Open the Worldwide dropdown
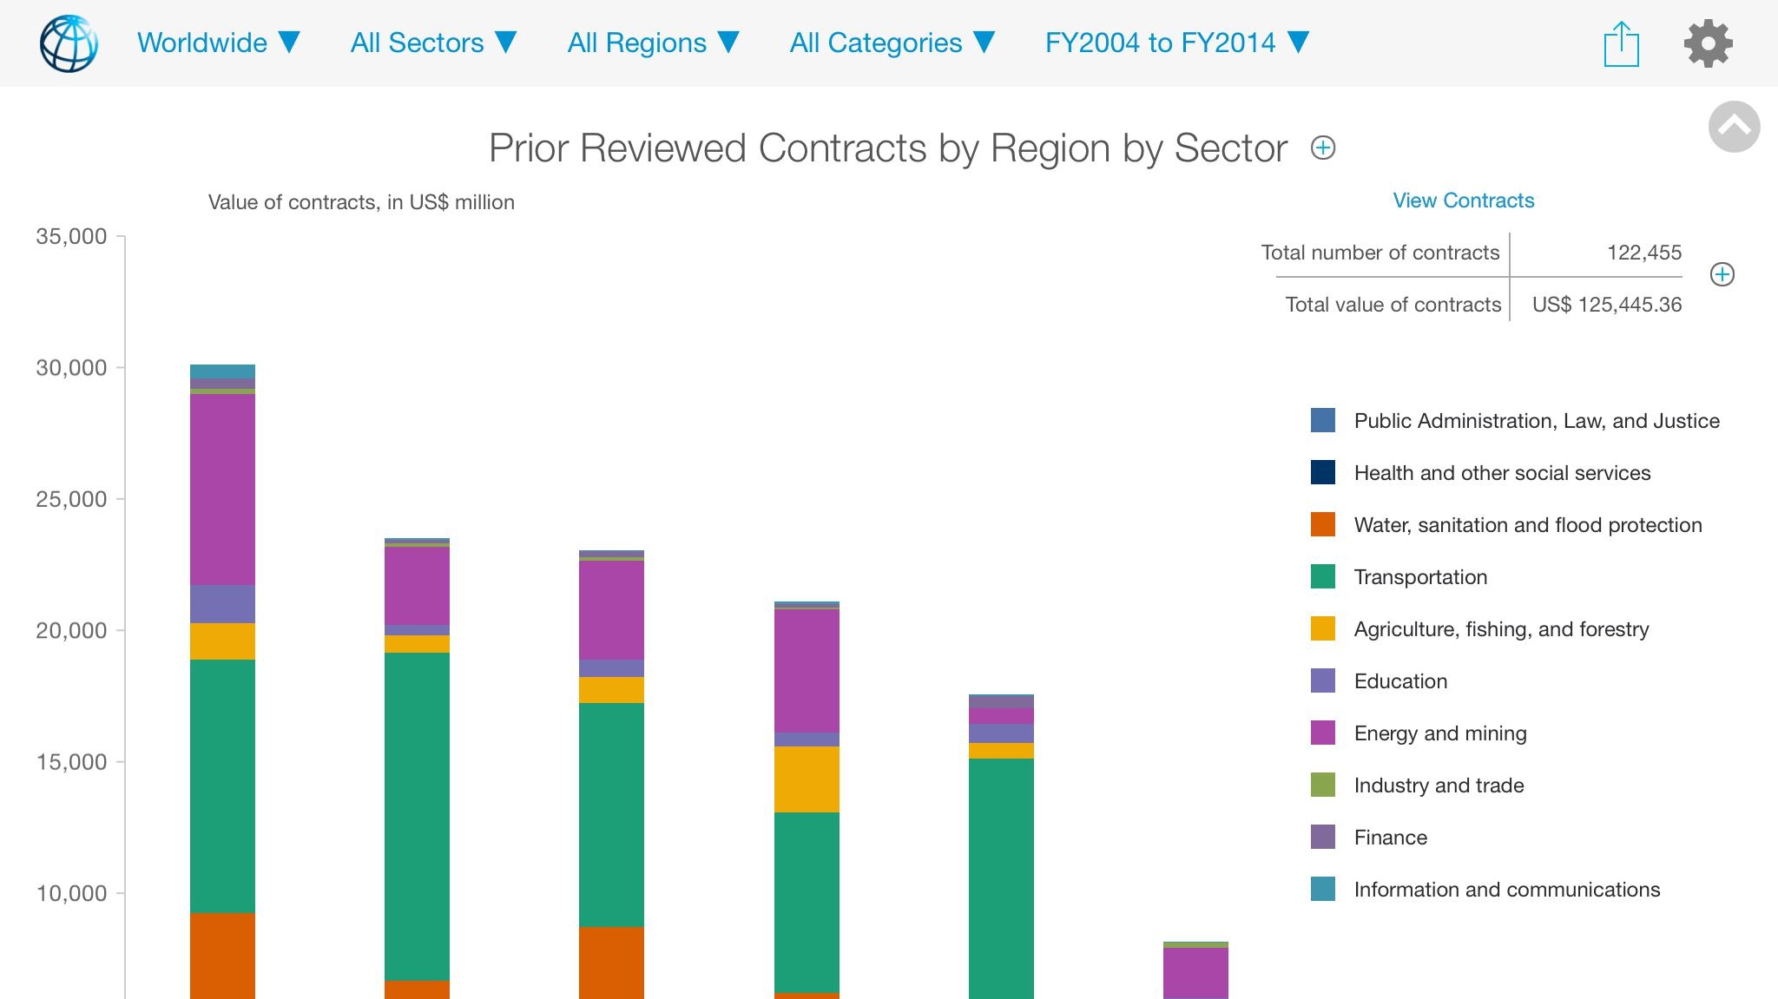The height and width of the screenshot is (999, 1778). point(219,43)
